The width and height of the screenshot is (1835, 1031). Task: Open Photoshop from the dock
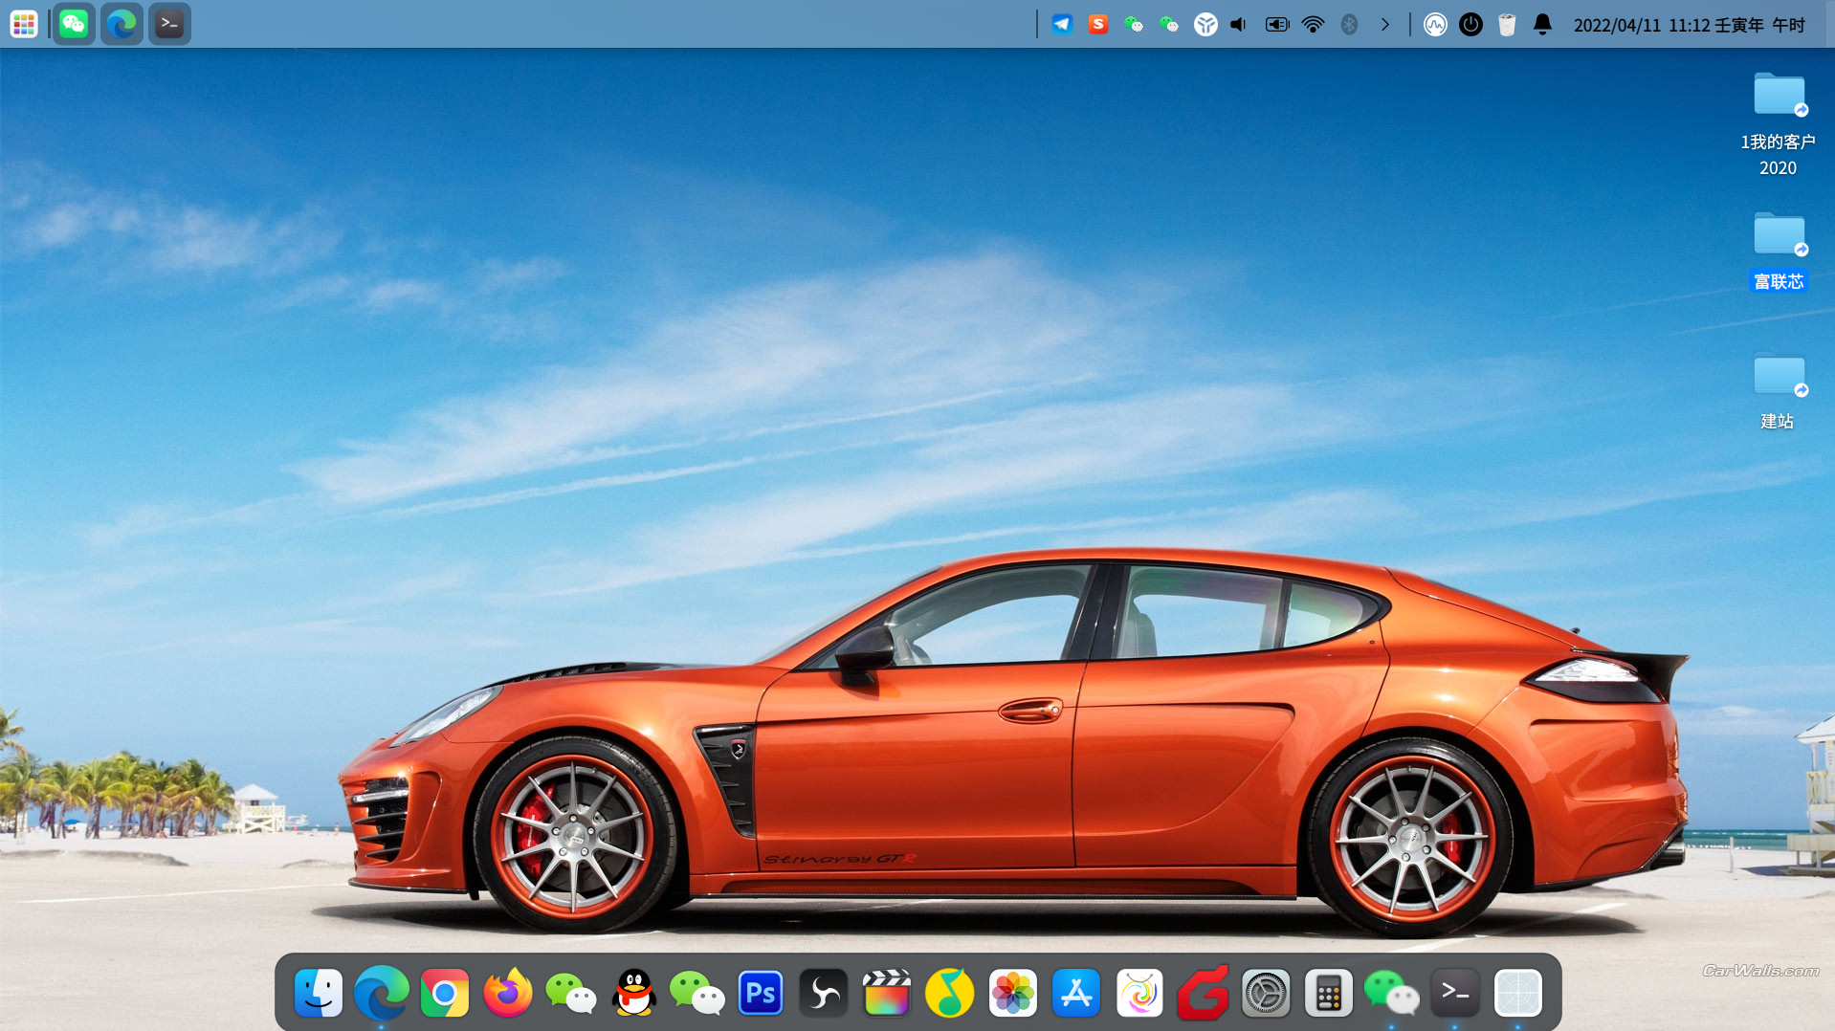click(x=760, y=994)
